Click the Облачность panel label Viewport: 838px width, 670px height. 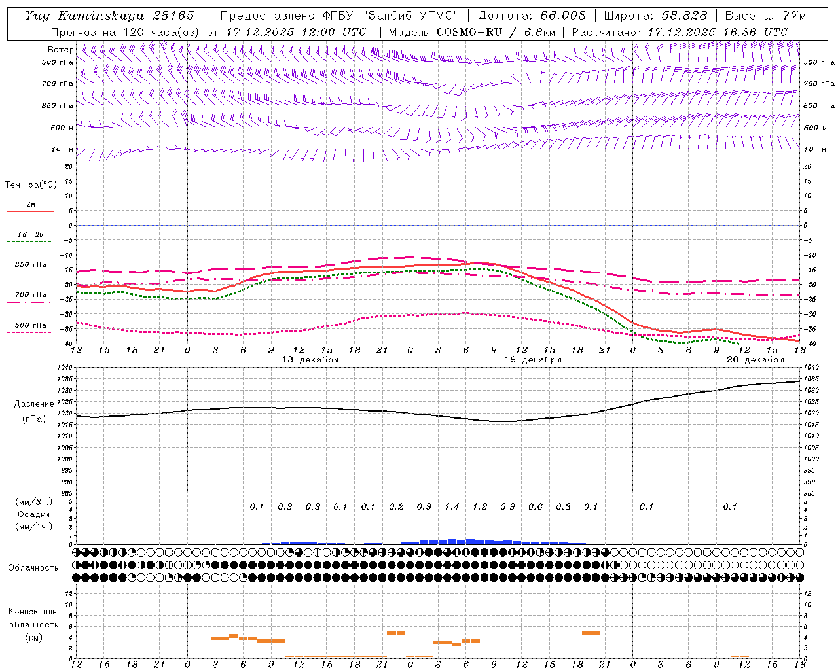(x=33, y=567)
